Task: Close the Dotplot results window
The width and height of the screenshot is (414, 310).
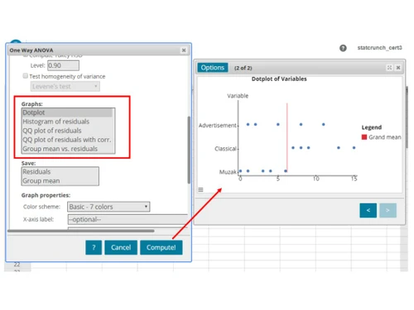Action: (398, 68)
